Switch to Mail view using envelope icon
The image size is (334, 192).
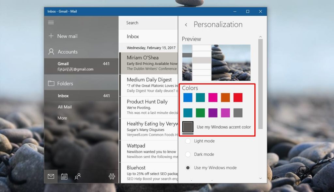point(51,176)
